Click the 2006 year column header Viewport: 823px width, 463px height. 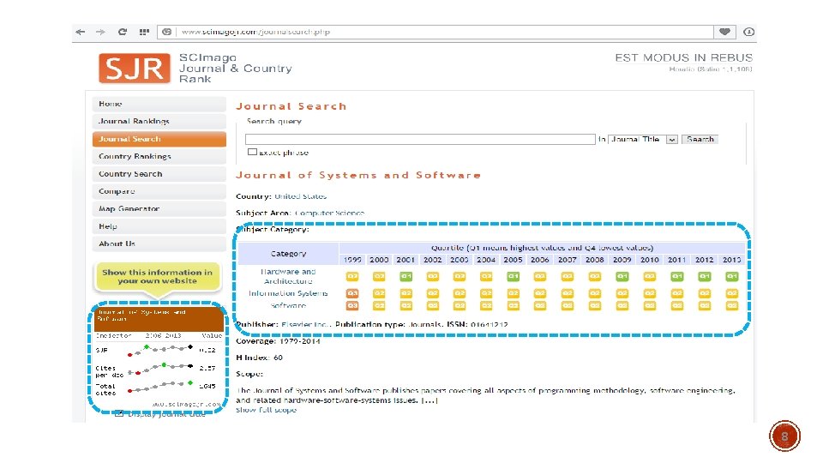click(539, 259)
